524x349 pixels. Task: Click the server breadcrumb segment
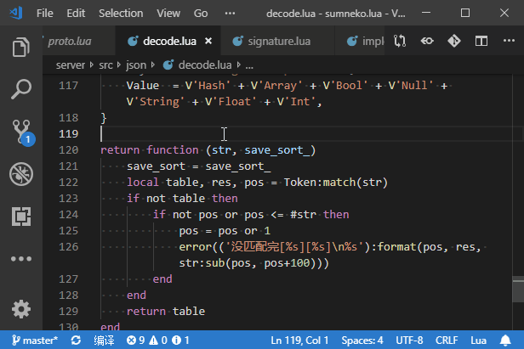click(70, 65)
